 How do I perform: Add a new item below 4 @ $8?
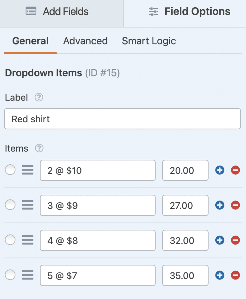[220, 240]
